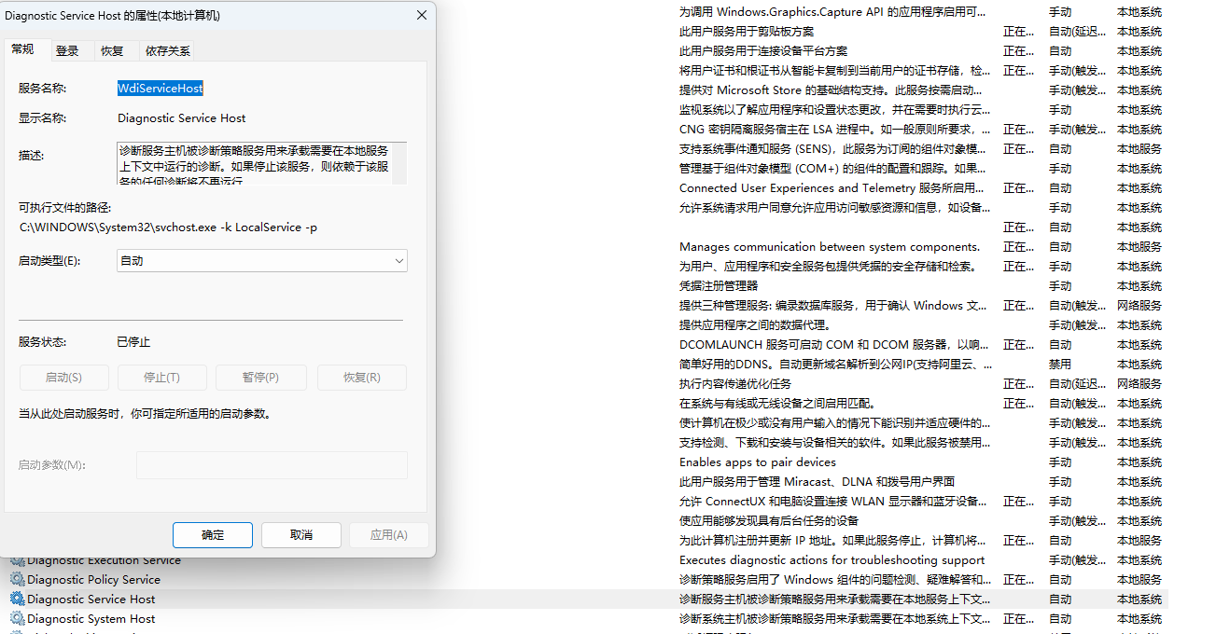Image resolution: width=1216 pixels, height=634 pixels.
Task: Click Executes diagnostic actions for troubleshooting support text
Action: pos(832,560)
